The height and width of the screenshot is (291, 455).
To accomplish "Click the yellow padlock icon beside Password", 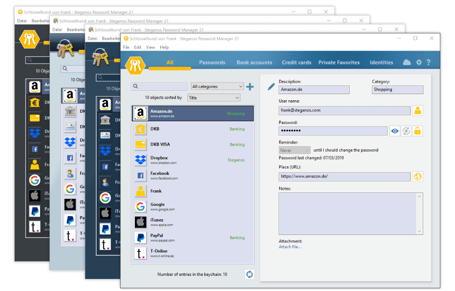I will (417, 131).
